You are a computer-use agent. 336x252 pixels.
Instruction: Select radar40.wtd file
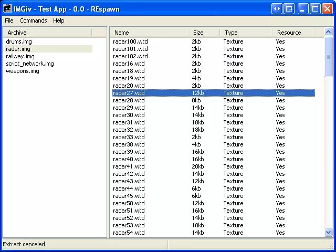pyautogui.click(x=214, y=159)
